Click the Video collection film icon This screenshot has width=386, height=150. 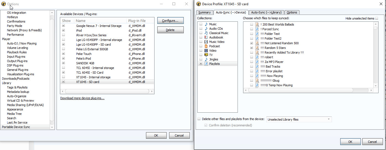coord(206,51)
